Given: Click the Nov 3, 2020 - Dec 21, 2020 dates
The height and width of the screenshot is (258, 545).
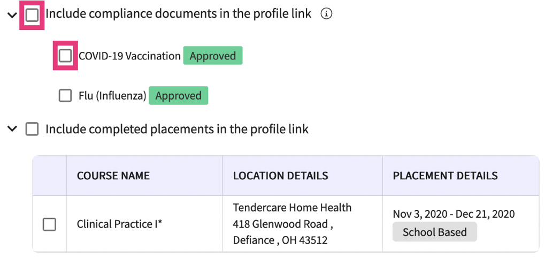Looking at the screenshot, I should (x=454, y=214).
